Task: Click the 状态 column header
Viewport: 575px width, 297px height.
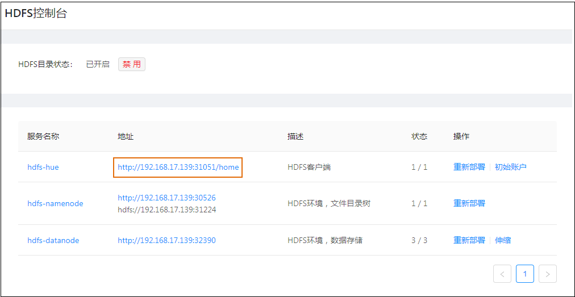Action: (419, 136)
